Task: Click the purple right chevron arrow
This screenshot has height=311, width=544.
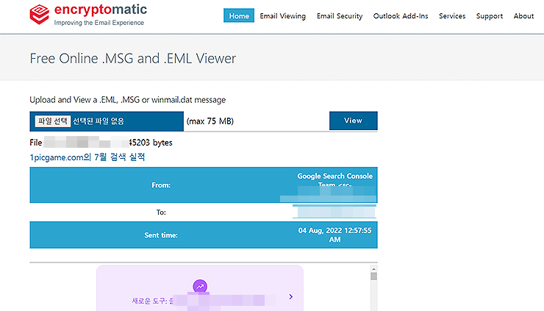Action: 290,297
